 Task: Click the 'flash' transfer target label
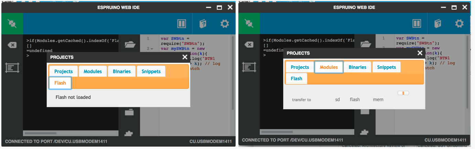click(x=355, y=100)
